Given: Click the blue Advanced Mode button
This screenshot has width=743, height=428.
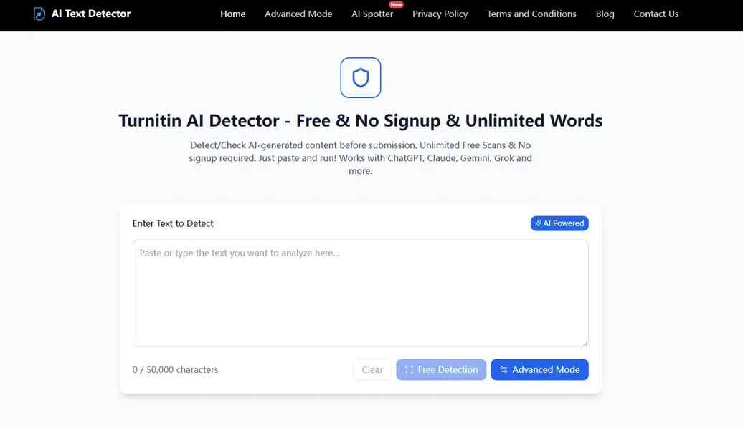Looking at the screenshot, I should (540, 369).
